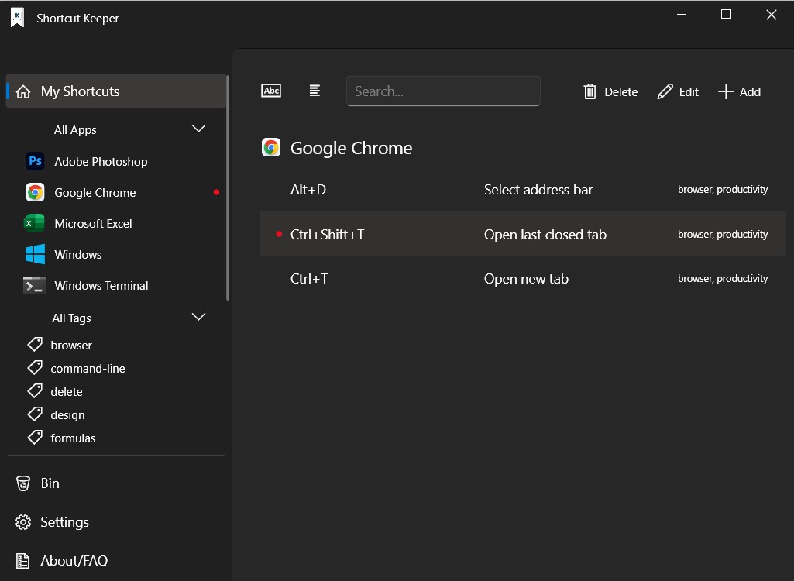Filter by the browser tag label

pyautogui.click(x=71, y=345)
